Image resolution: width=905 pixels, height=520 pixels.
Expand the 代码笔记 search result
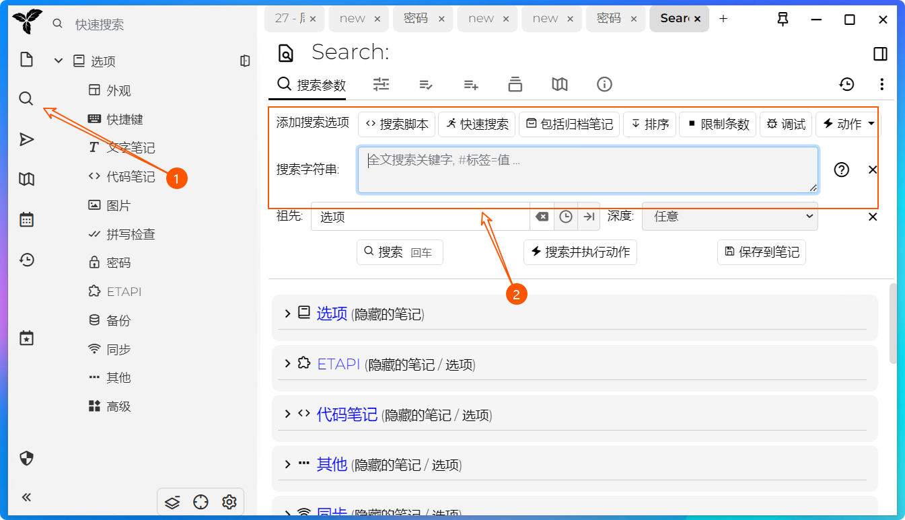[287, 414]
